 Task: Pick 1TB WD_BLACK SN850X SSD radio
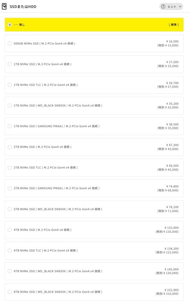pos(10,105)
